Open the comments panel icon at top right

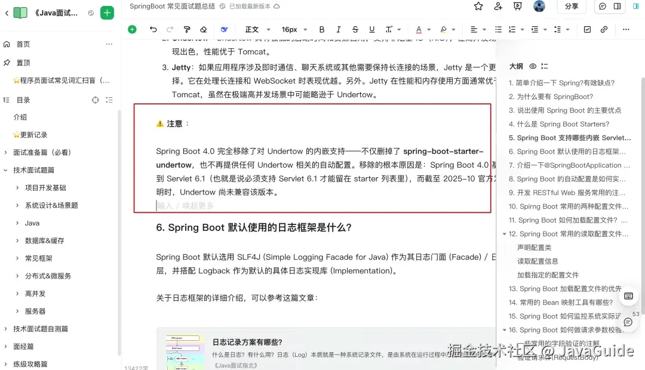point(602,6)
